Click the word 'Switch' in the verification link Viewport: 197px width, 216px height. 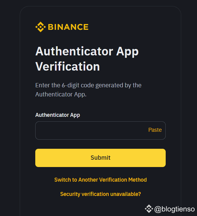[x=62, y=180]
